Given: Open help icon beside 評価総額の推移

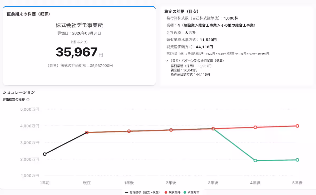Looking at the screenshot, I should pyautogui.click(x=28, y=100).
